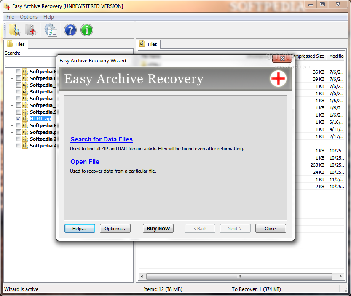The image size is (351, 296).
Task: Select the right Files tab with zip icon
Action: 148,44
